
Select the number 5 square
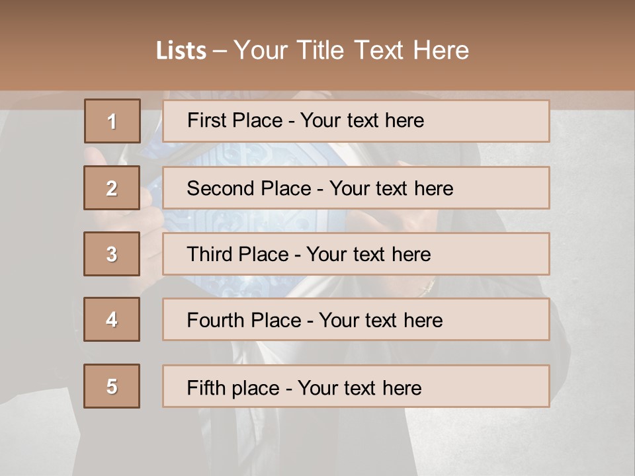click(x=112, y=386)
